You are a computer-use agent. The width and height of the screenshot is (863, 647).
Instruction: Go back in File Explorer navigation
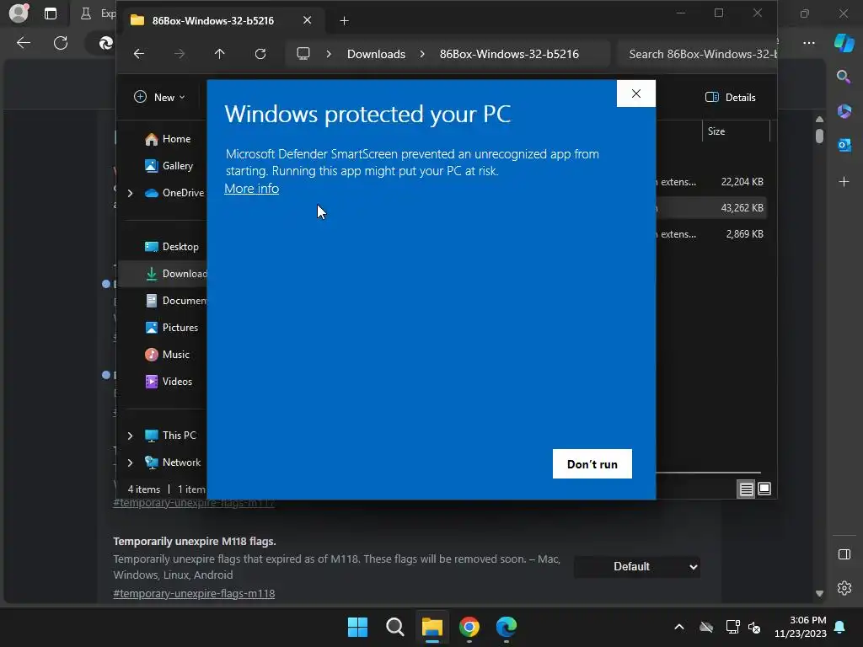click(139, 54)
